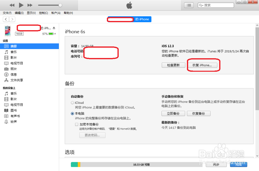Click the iPhone device tab button
This screenshot has width=259, height=171.
(x=129, y=19)
